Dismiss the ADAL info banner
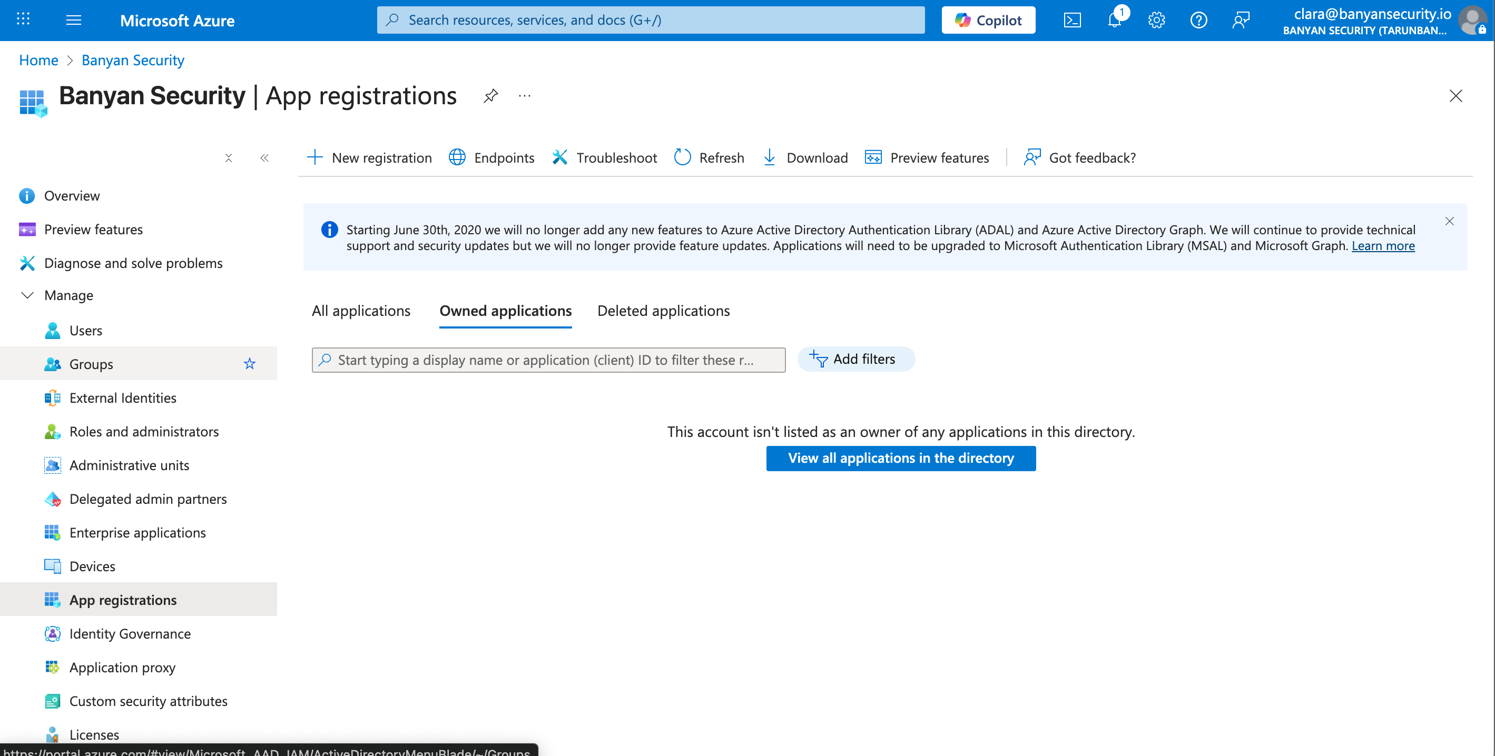Viewport: 1495px width, 756px height. [x=1449, y=221]
